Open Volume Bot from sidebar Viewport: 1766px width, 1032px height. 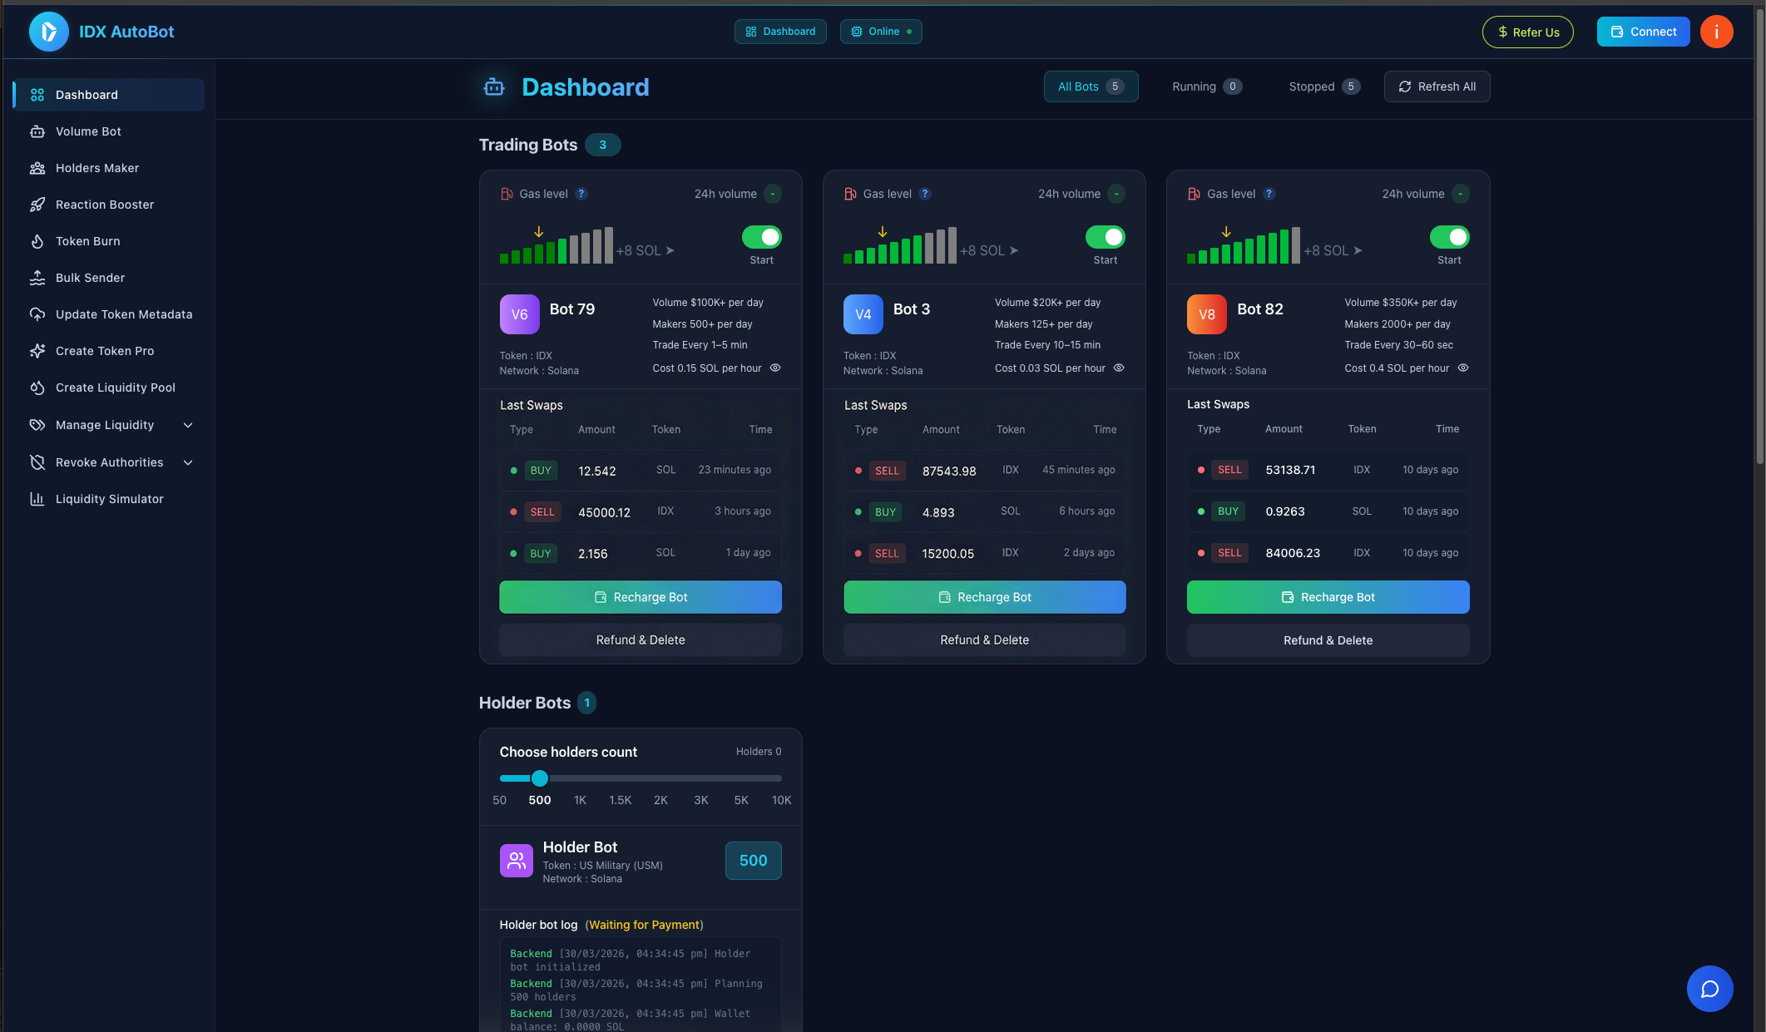point(108,131)
